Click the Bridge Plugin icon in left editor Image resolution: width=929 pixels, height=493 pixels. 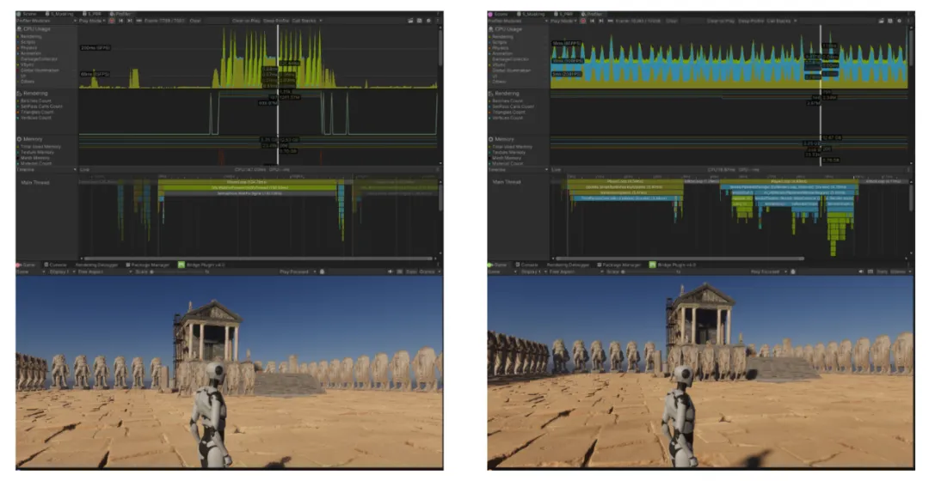pyautogui.click(x=181, y=265)
